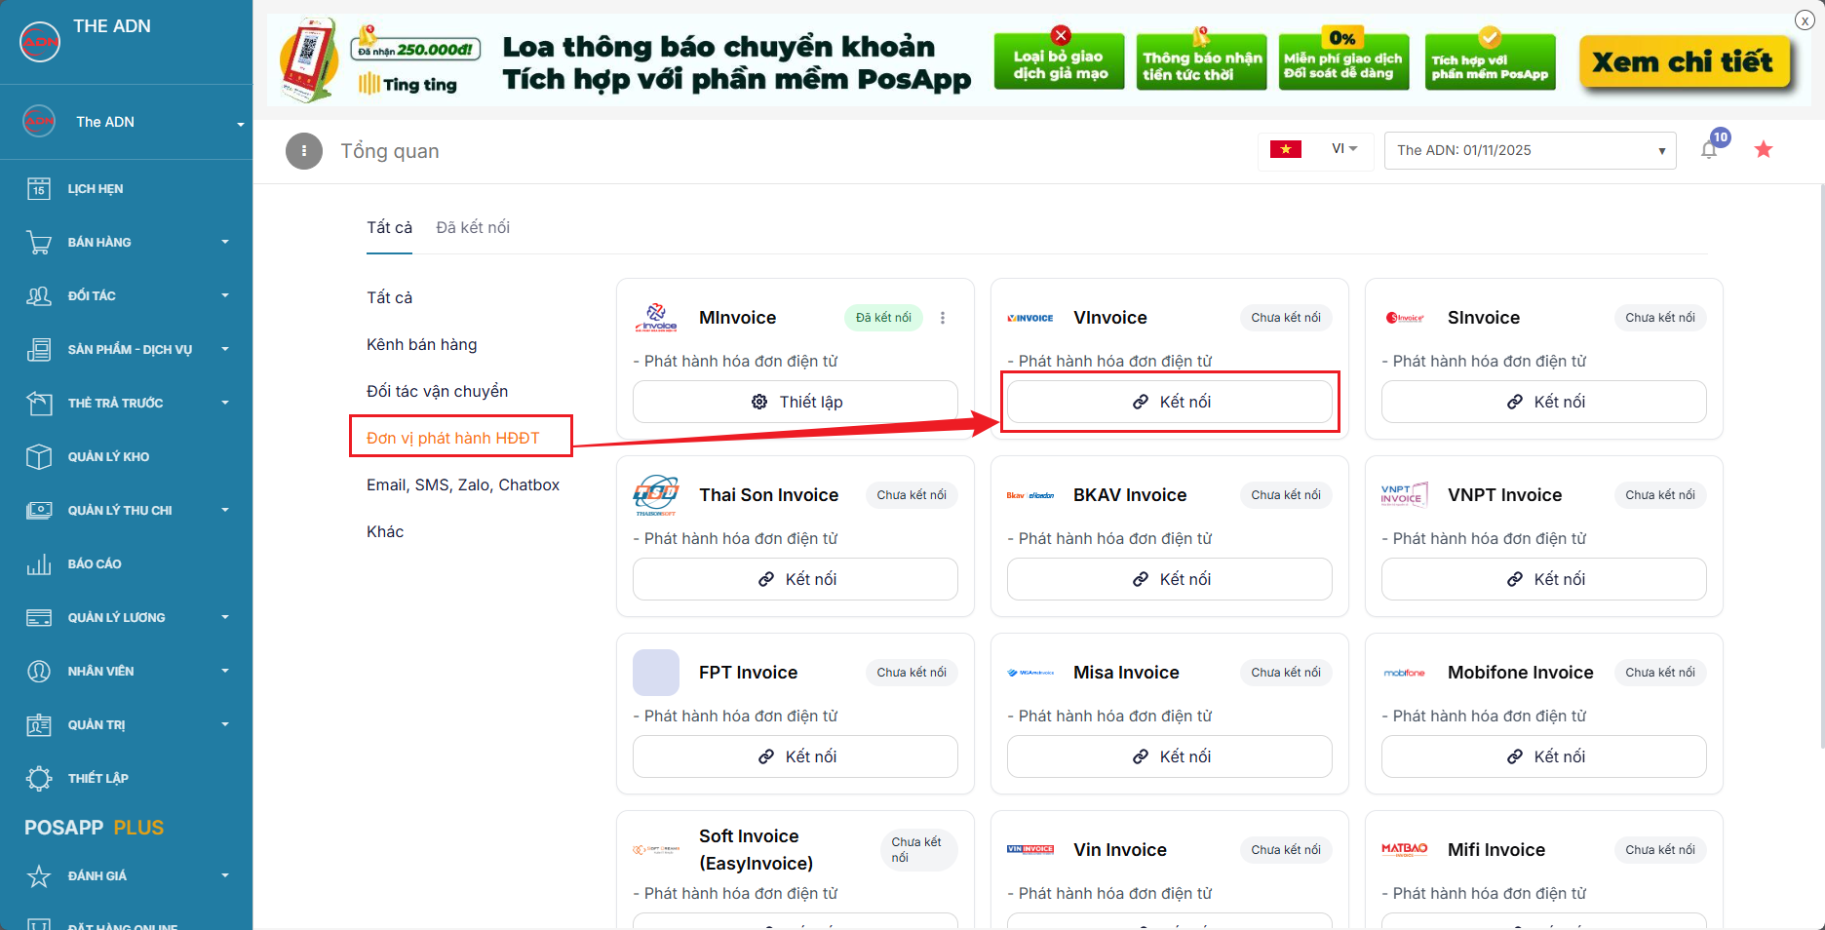Image resolution: width=1825 pixels, height=930 pixels.
Task: Select Email, SMS, Zalo, Chatbox category
Action: [x=463, y=485]
